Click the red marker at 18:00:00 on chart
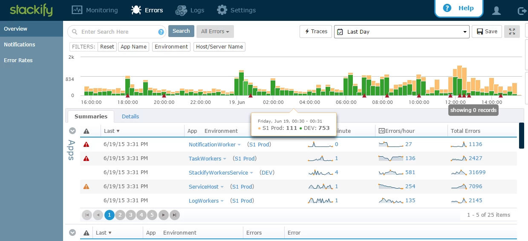528x241 pixels. [x=127, y=96]
